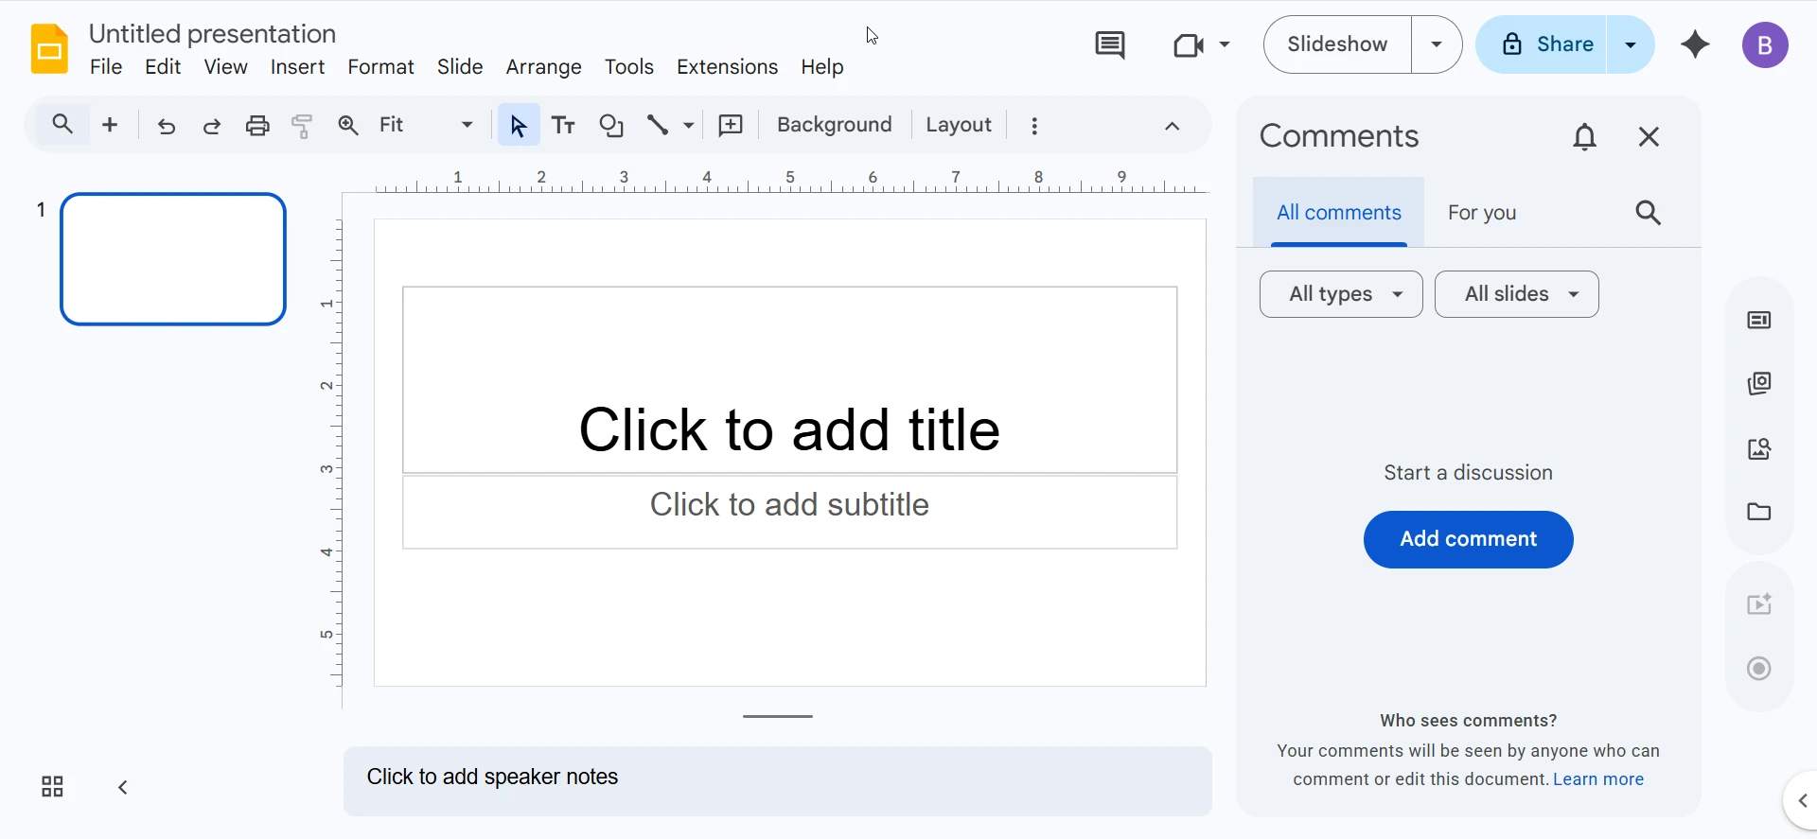Search within comments panel
1817x839 pixels.
click(x=1648, y=213)
